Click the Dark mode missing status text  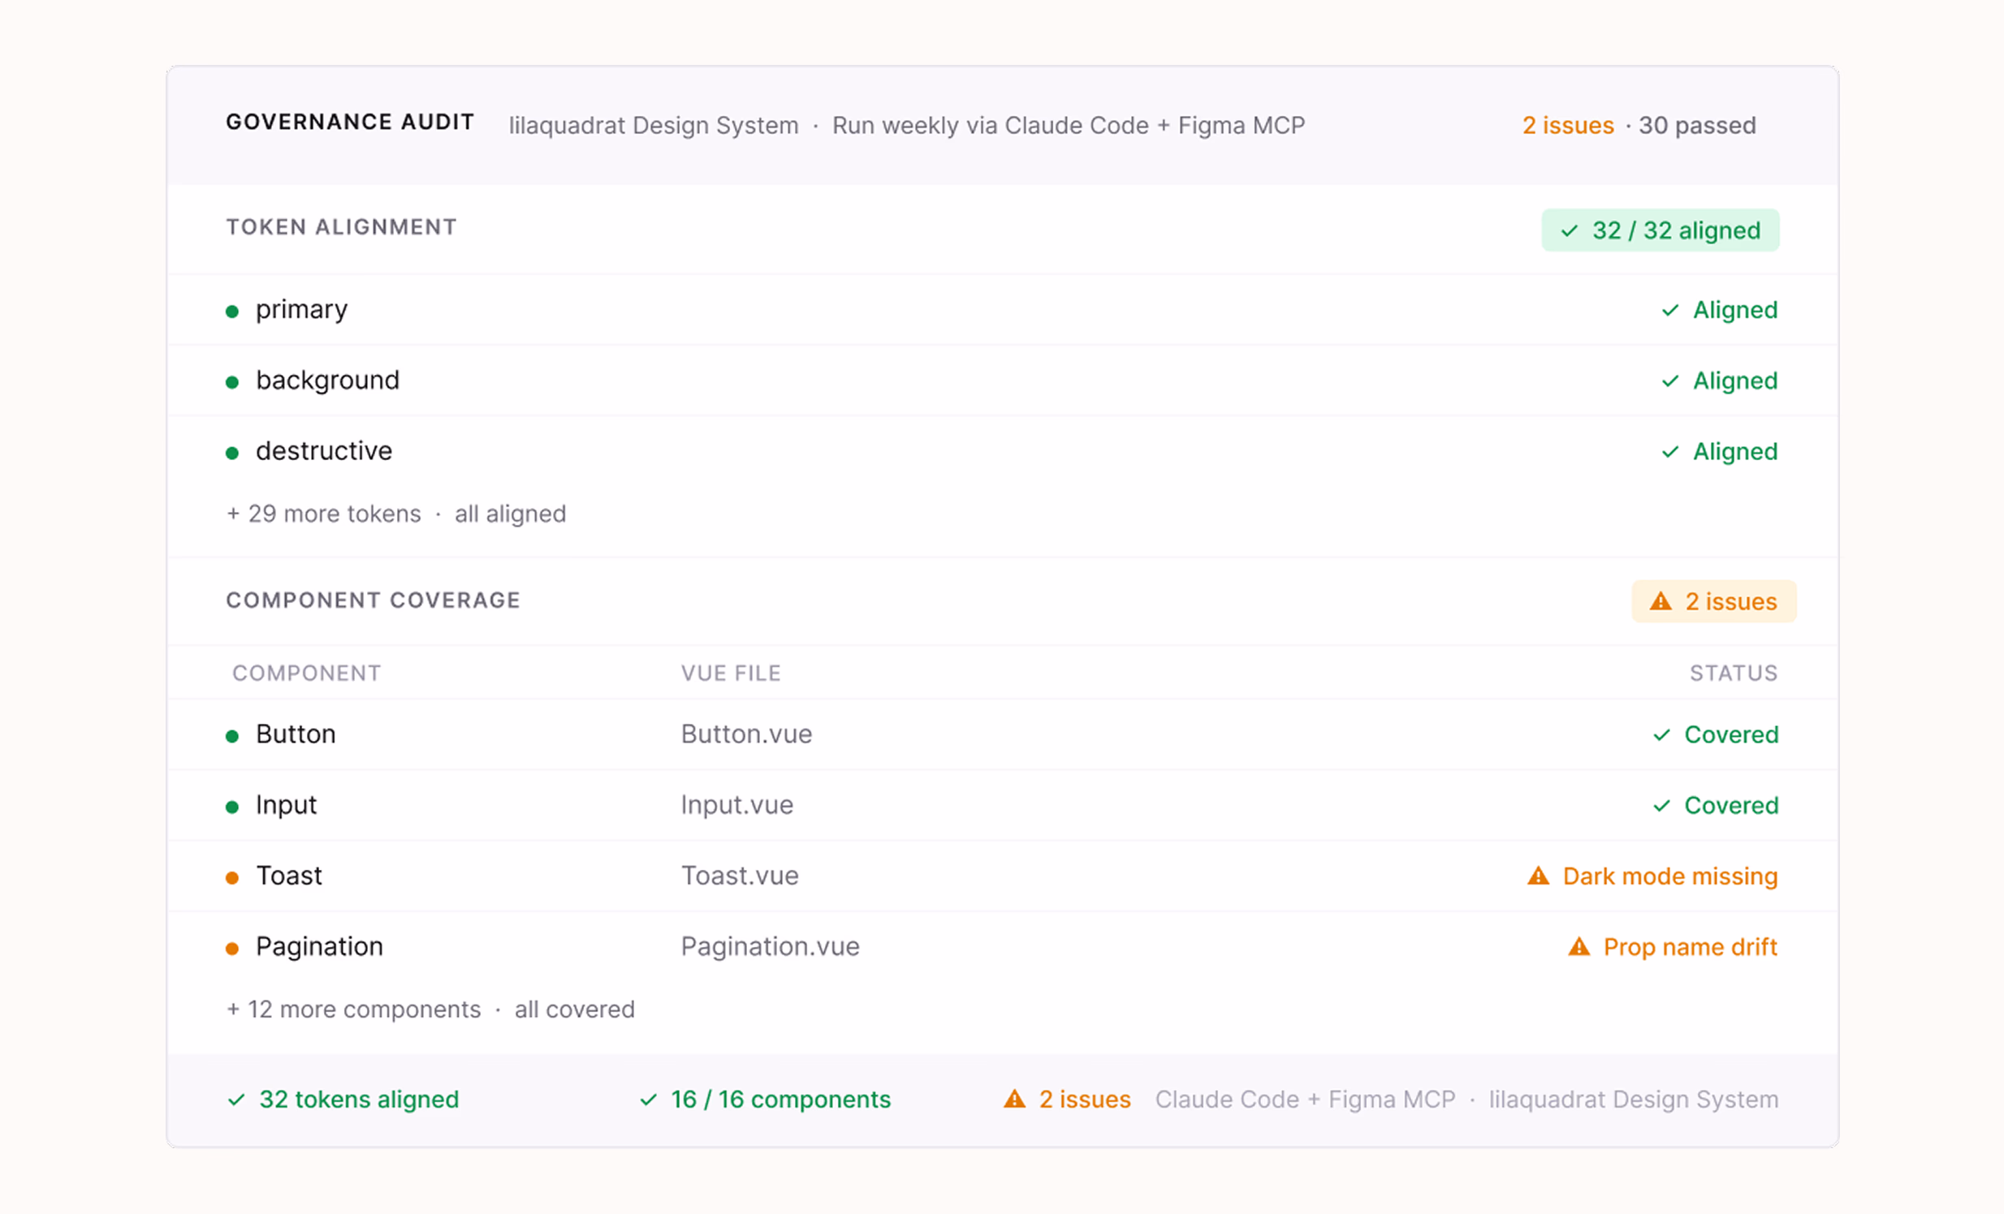tap(1670, 876)
